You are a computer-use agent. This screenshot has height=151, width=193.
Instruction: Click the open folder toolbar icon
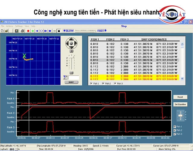click(6, 31)
